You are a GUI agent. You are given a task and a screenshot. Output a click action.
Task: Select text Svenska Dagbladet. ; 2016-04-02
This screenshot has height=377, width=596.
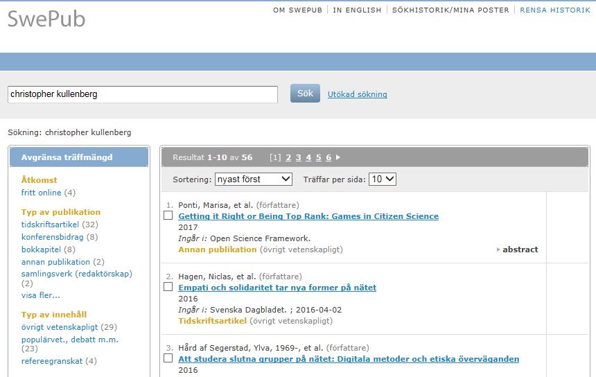point(276,310)
